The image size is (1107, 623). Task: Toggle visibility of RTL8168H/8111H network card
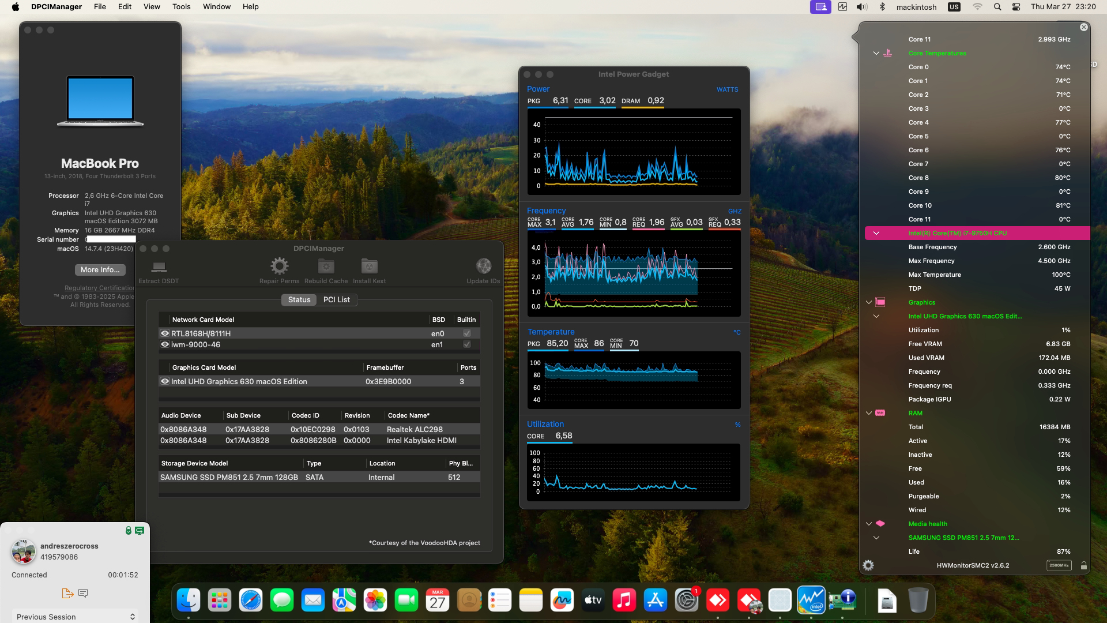click(164, 333)
